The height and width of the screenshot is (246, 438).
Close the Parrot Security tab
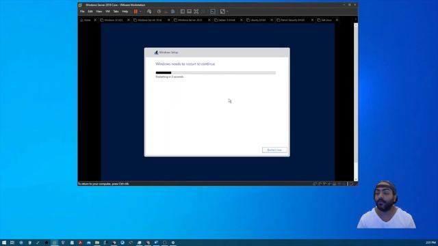click(312, 20)
